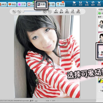Select the first girl scene thumbnail
The height and width of the screenshot is (103, 103).
101,25
